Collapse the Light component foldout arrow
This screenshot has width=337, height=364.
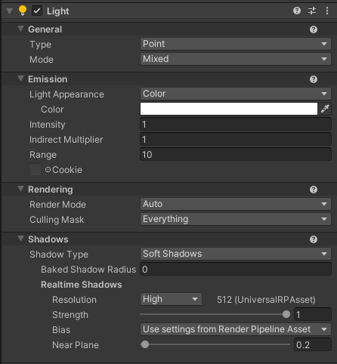[9, 11]
